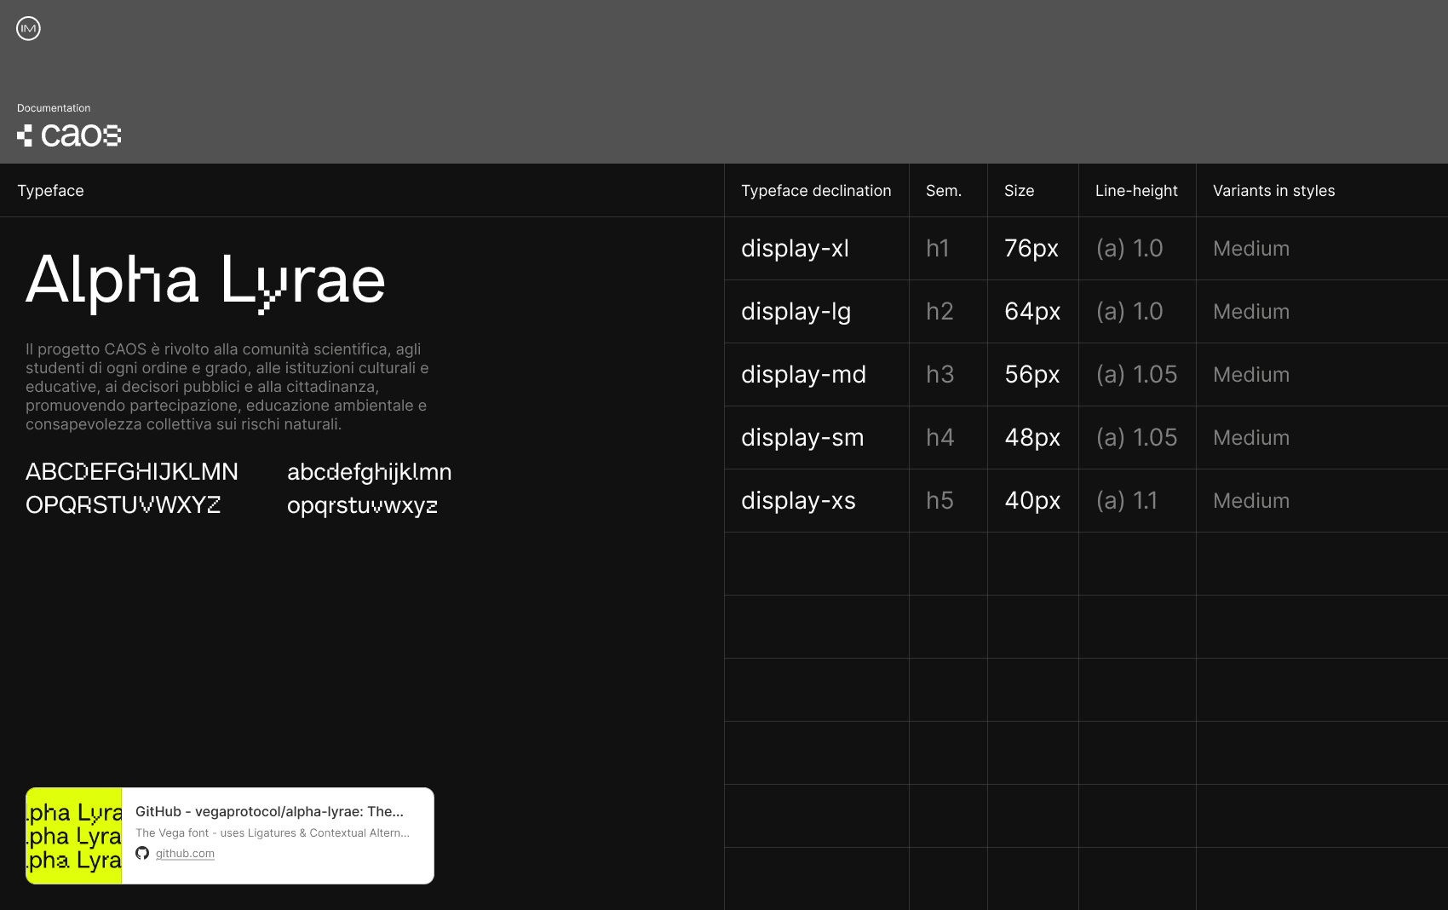This screenshot has height=910, width=1448.
Task: Click the OPQRSTUVWXYZ uppercase sample
Action: [124, 505]
